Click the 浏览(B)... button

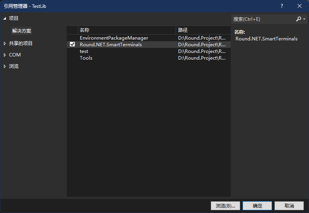tap(225, 206)
